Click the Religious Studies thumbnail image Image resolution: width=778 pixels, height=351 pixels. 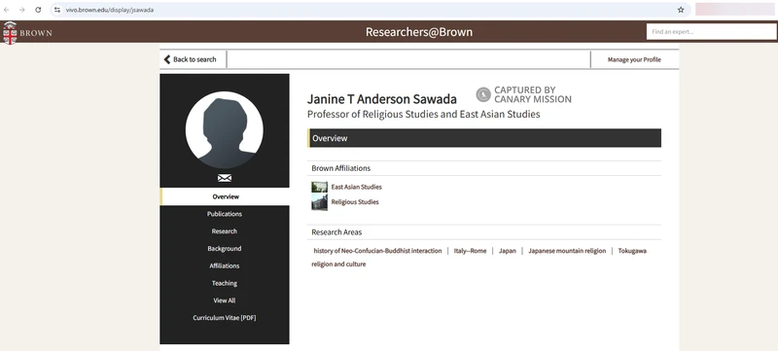pyautogui.click(x=319, y=202)
